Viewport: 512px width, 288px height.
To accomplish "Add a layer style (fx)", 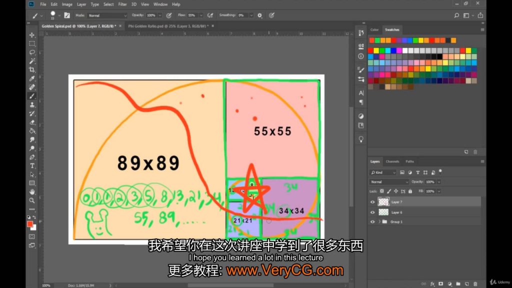I will (432, 284).
